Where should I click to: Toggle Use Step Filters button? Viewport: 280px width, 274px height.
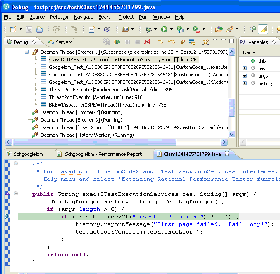(x=205, y=42)
